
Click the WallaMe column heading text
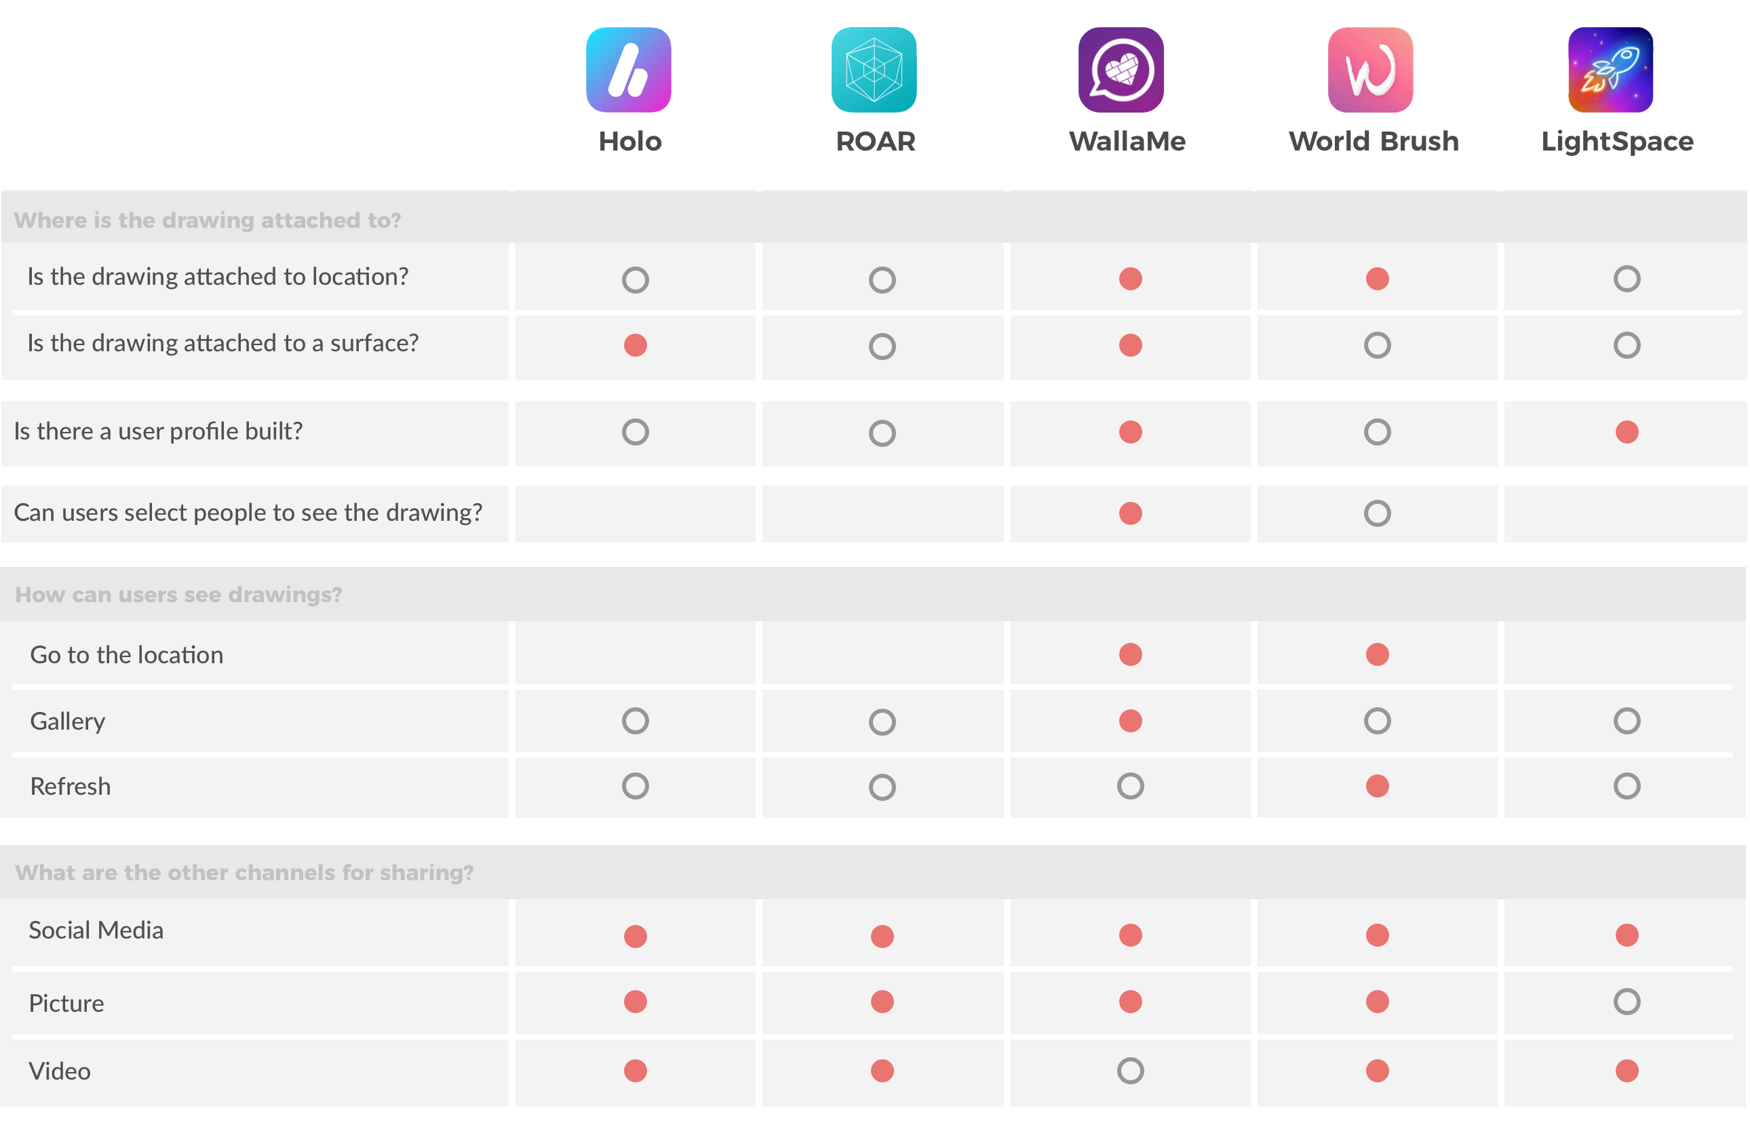(x=1127, y=142)
